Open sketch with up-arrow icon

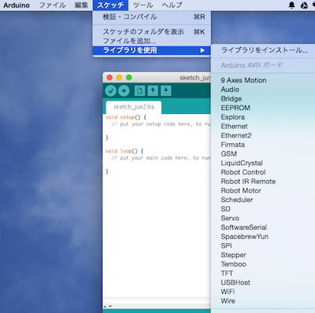point(153,91)
